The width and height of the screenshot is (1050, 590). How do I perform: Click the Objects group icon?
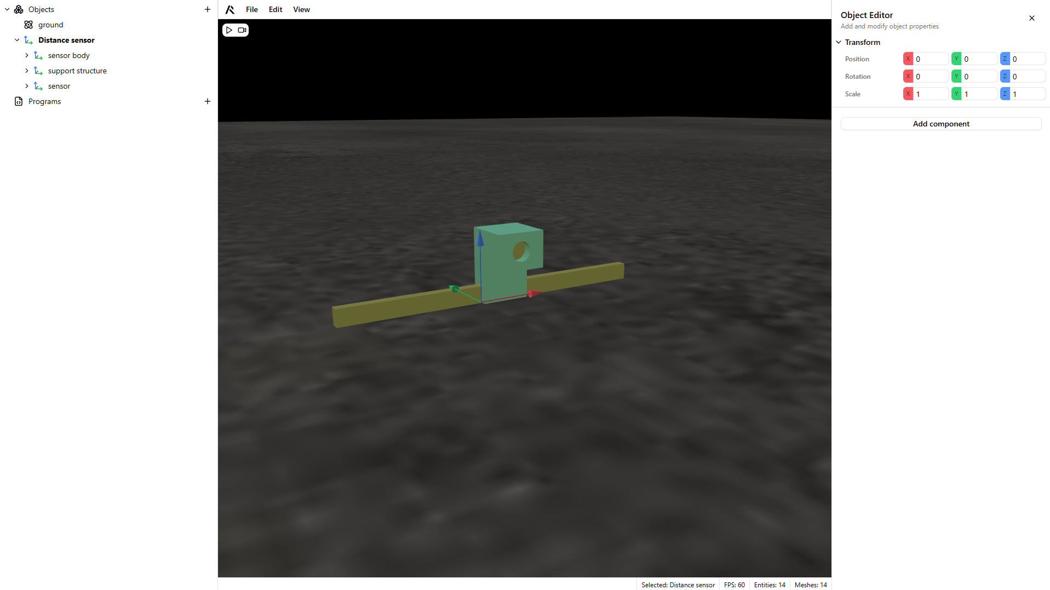click(x=19, y=9)
